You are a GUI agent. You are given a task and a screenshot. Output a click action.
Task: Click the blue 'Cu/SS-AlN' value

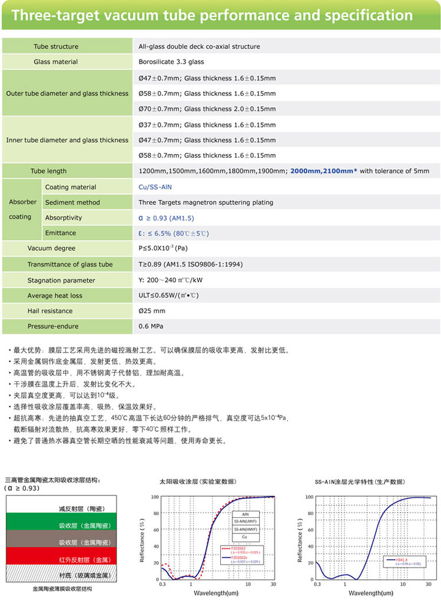(x=155, y=187)
